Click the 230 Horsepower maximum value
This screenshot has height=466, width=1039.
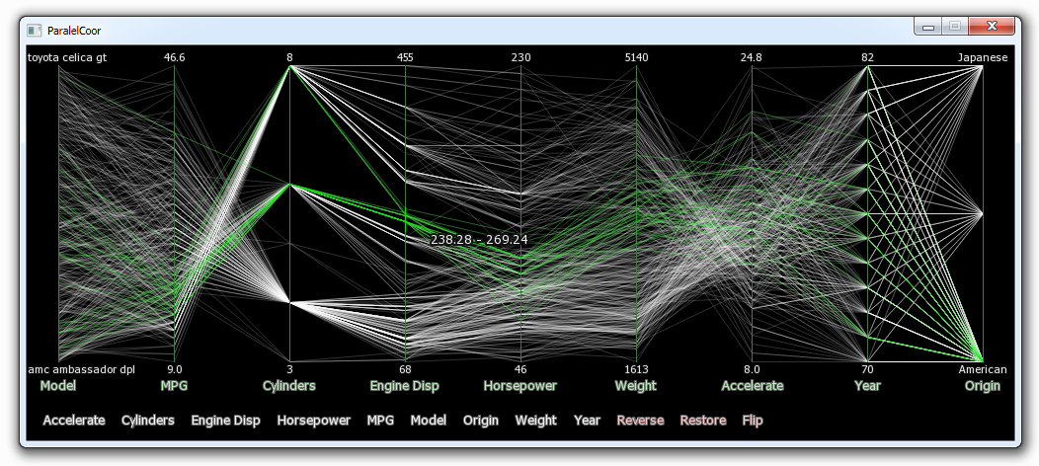click(520, 57)
